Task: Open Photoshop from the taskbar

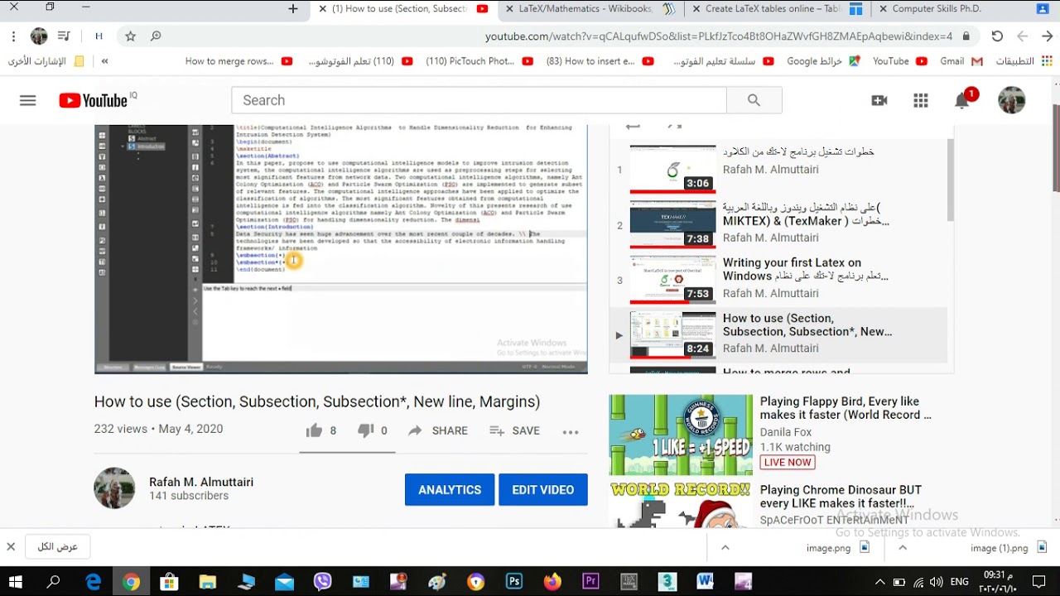Action: (514, 582)
